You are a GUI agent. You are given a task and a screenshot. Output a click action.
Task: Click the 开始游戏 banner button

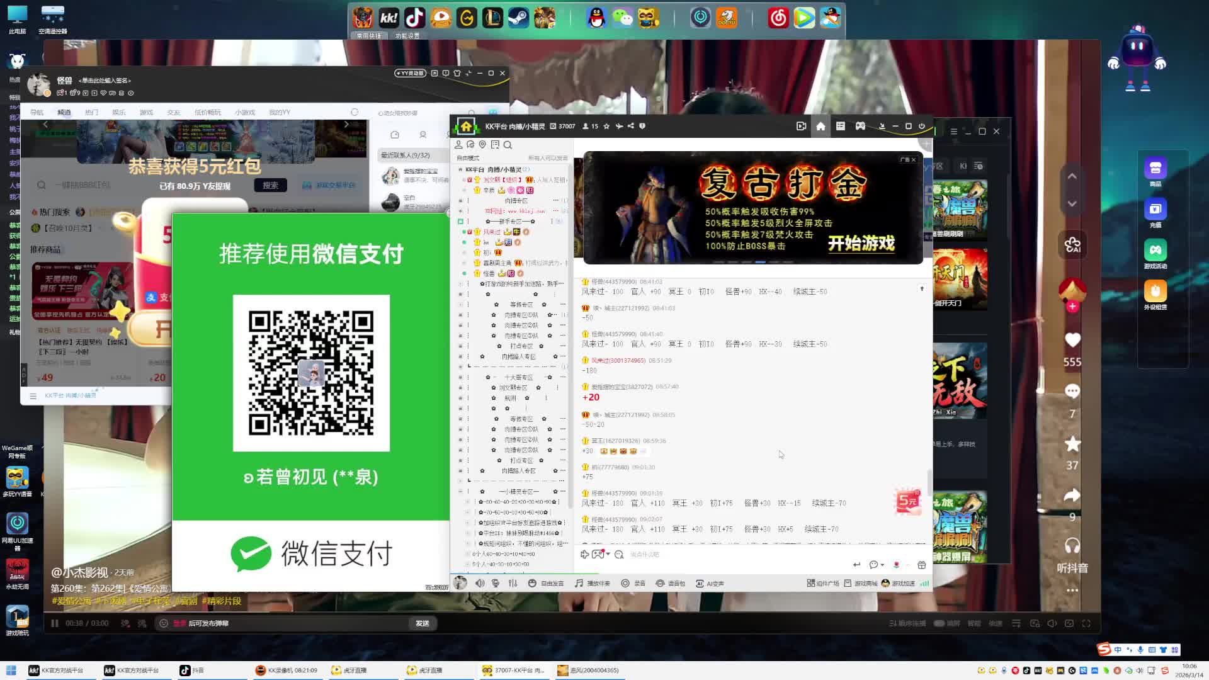click(861, 244)
